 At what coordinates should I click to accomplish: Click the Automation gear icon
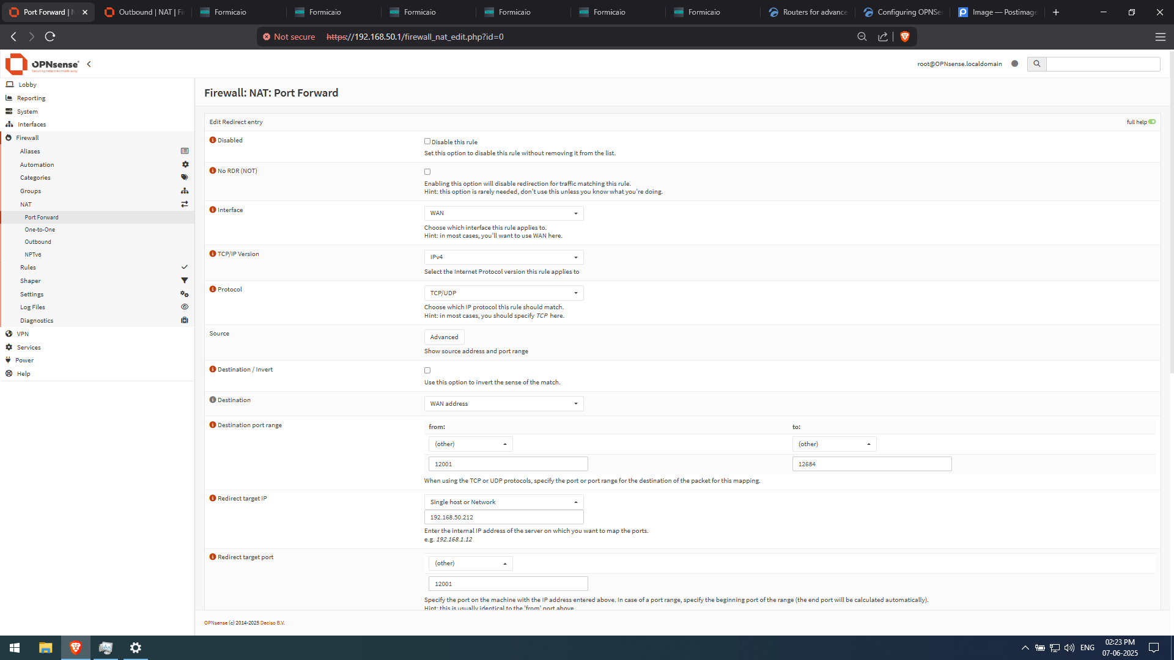pyautogui.click(x=185, y=164)
